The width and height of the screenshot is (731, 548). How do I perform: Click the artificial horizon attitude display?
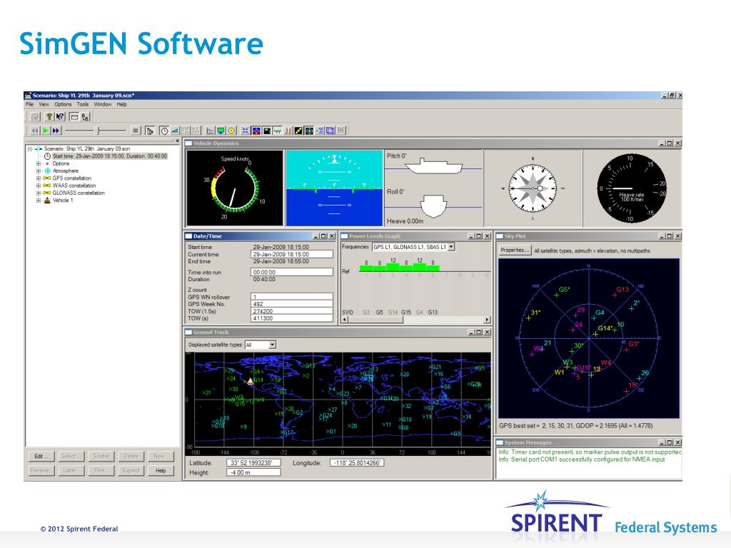point(334,188)
